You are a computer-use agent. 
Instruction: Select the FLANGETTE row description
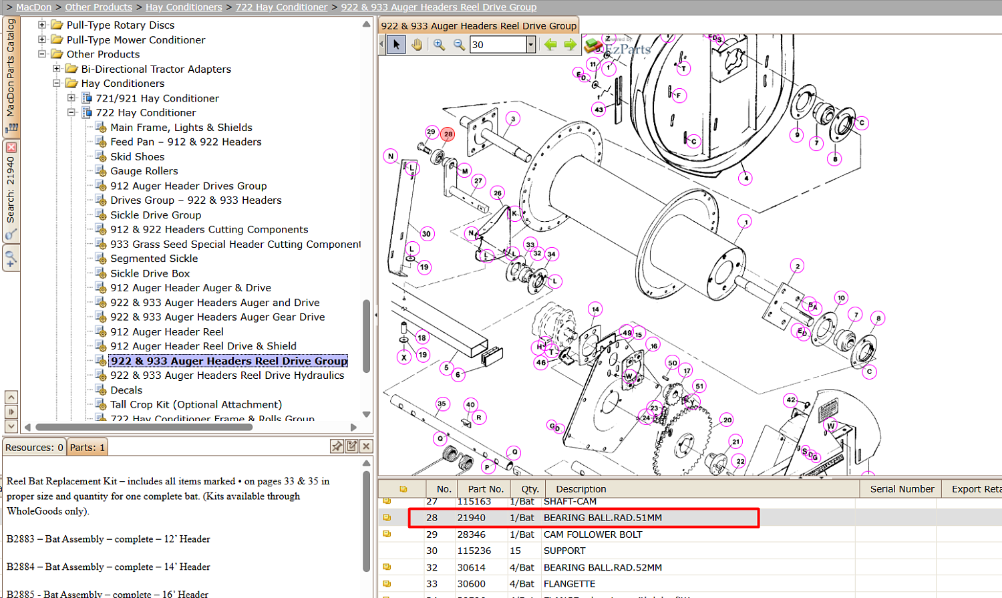(x=569, y=584)
